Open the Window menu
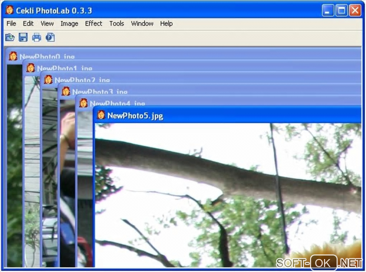 [x=142, y=24]
